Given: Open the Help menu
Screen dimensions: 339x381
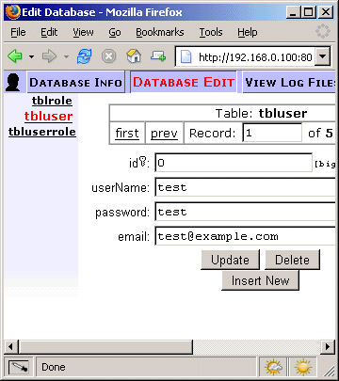Looking at the screenshot, I should click(x=248, y=32).
